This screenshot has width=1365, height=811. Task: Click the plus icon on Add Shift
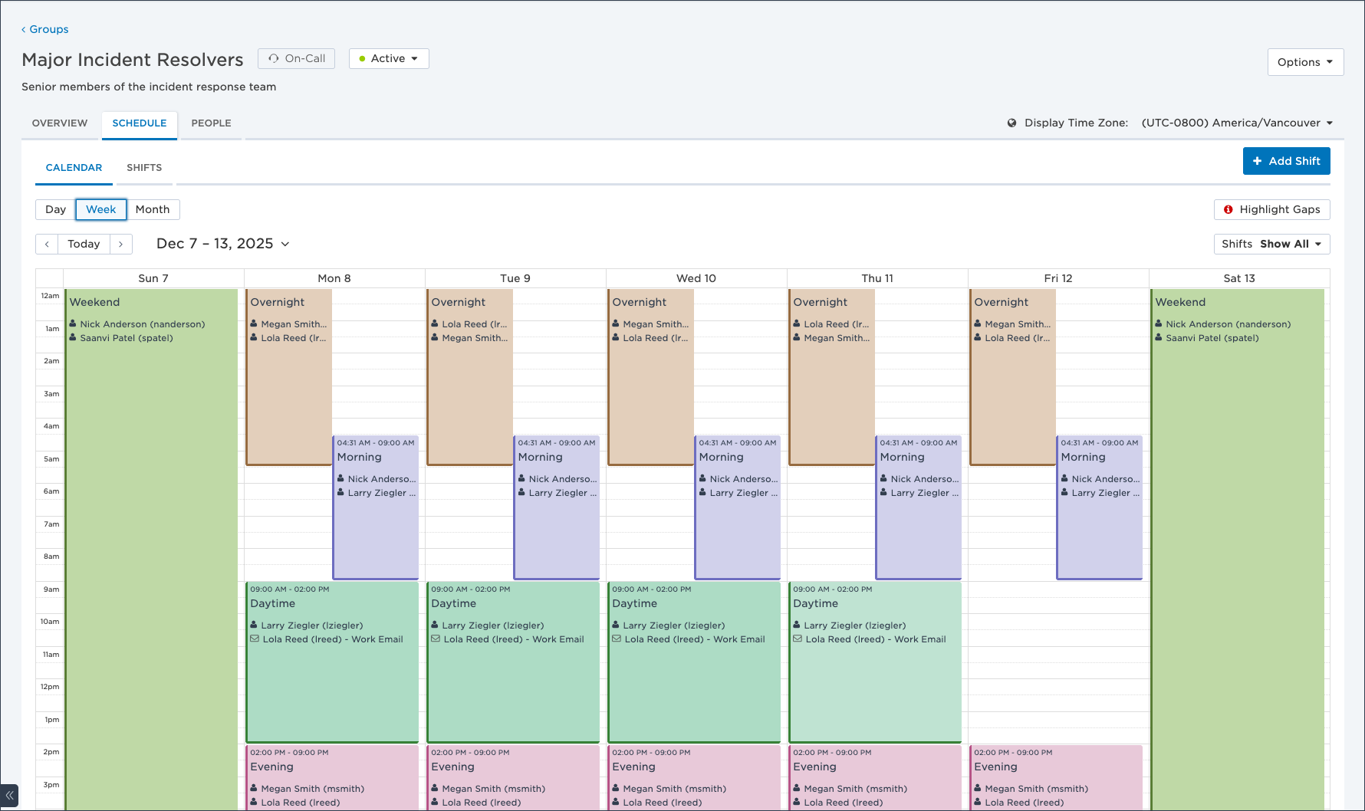[x=1257, y=161]
